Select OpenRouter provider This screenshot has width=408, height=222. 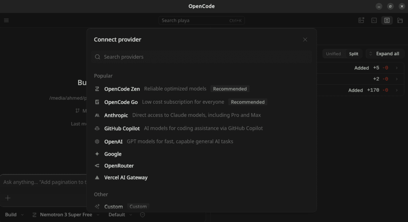click(202, 166)
